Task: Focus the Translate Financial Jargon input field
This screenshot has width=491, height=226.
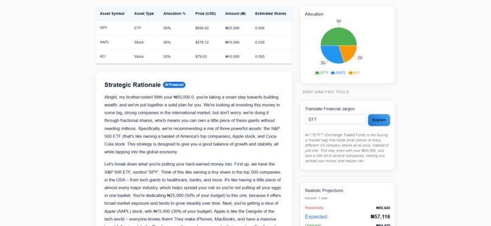Action: coord(336,119)
